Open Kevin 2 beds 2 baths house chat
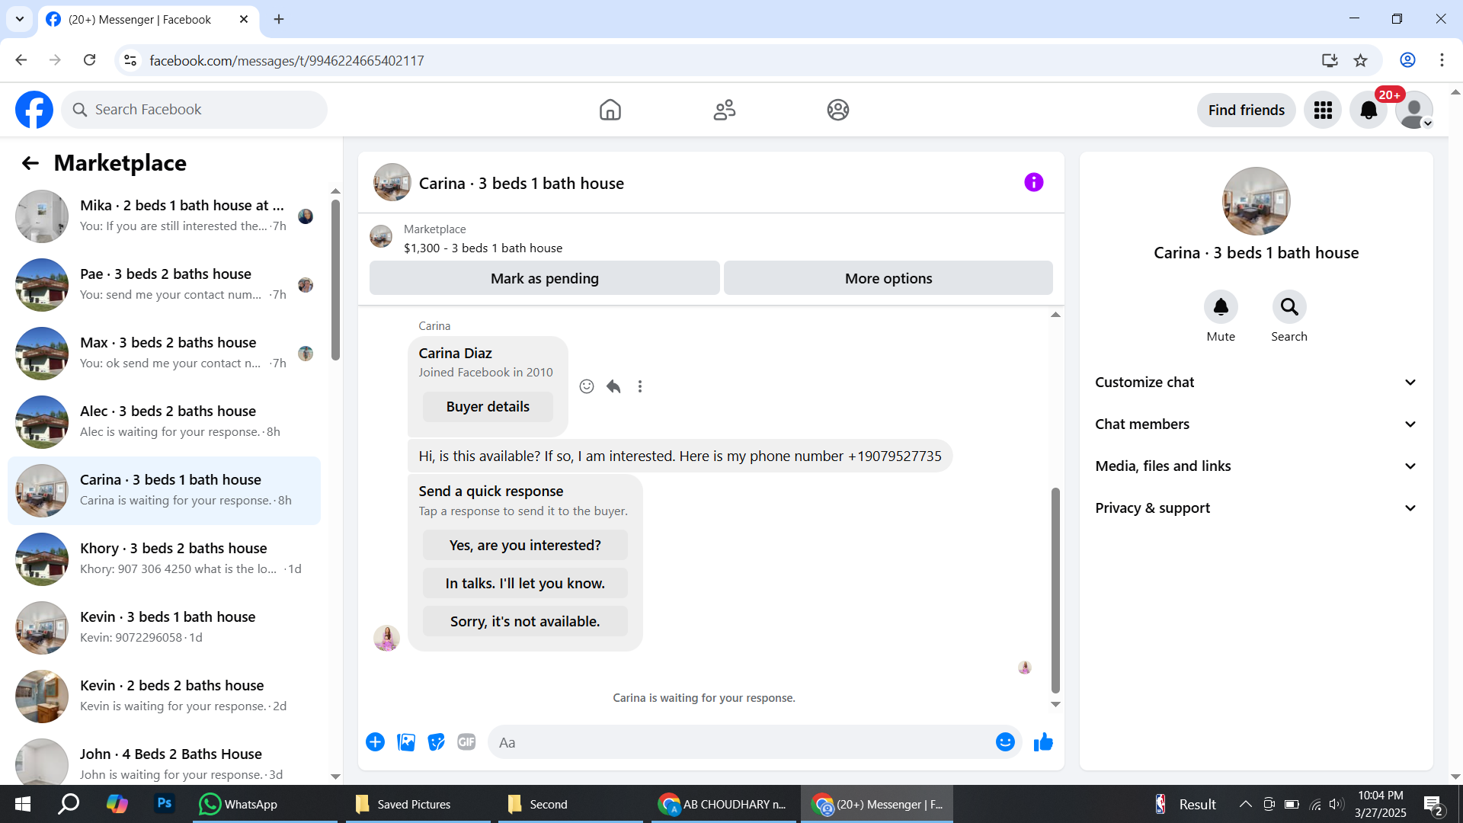Image resolution: width=1463 pixels, height=823 pixels. 164,697
